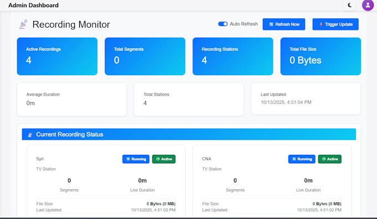Click the Running badge on CNA card
This screenshot has height=219, width=377.
[x=302, y=159]
